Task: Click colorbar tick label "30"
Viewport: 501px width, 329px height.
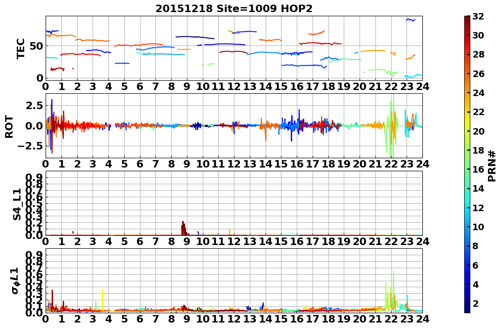Action: click(478, 35)
